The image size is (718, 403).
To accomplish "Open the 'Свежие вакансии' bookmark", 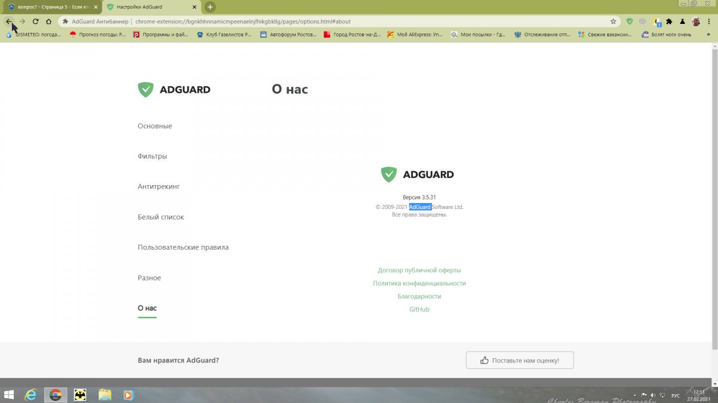I will pyautogui.click(x=605, y=35).
